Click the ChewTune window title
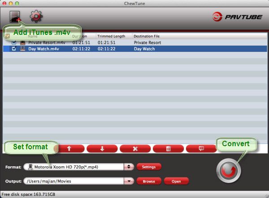Viewport: 269px width, 198px height. pos(134,4)
